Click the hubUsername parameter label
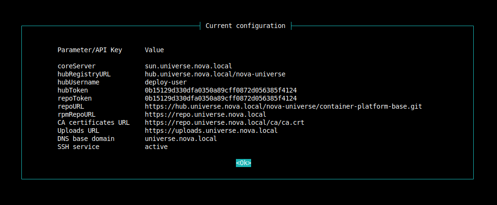497x205 pixels. click(x=78, y=83)
